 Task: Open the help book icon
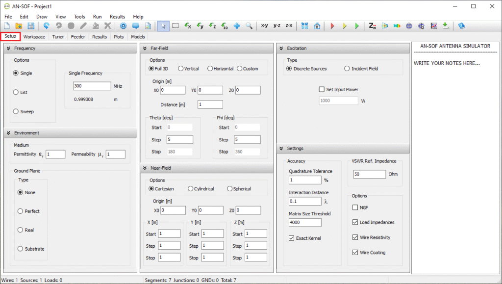pos(461,26)
